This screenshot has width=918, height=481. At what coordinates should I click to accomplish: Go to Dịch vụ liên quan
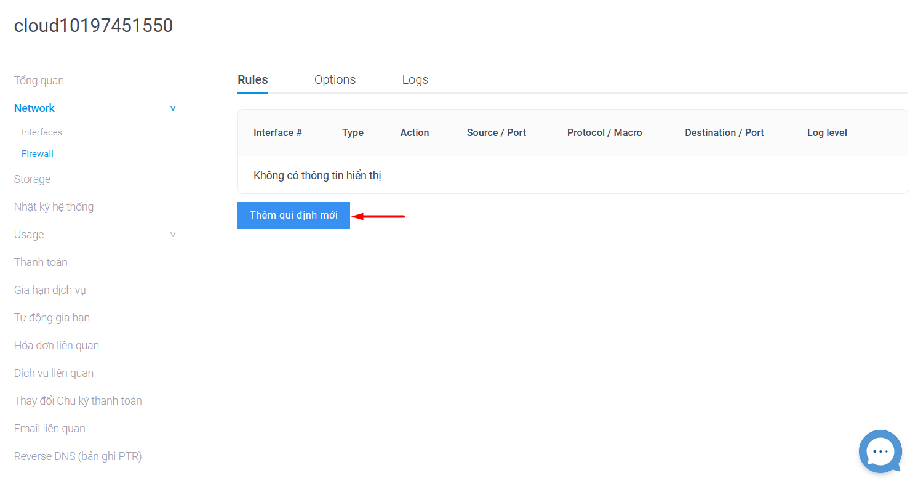[x=54, y=373]
